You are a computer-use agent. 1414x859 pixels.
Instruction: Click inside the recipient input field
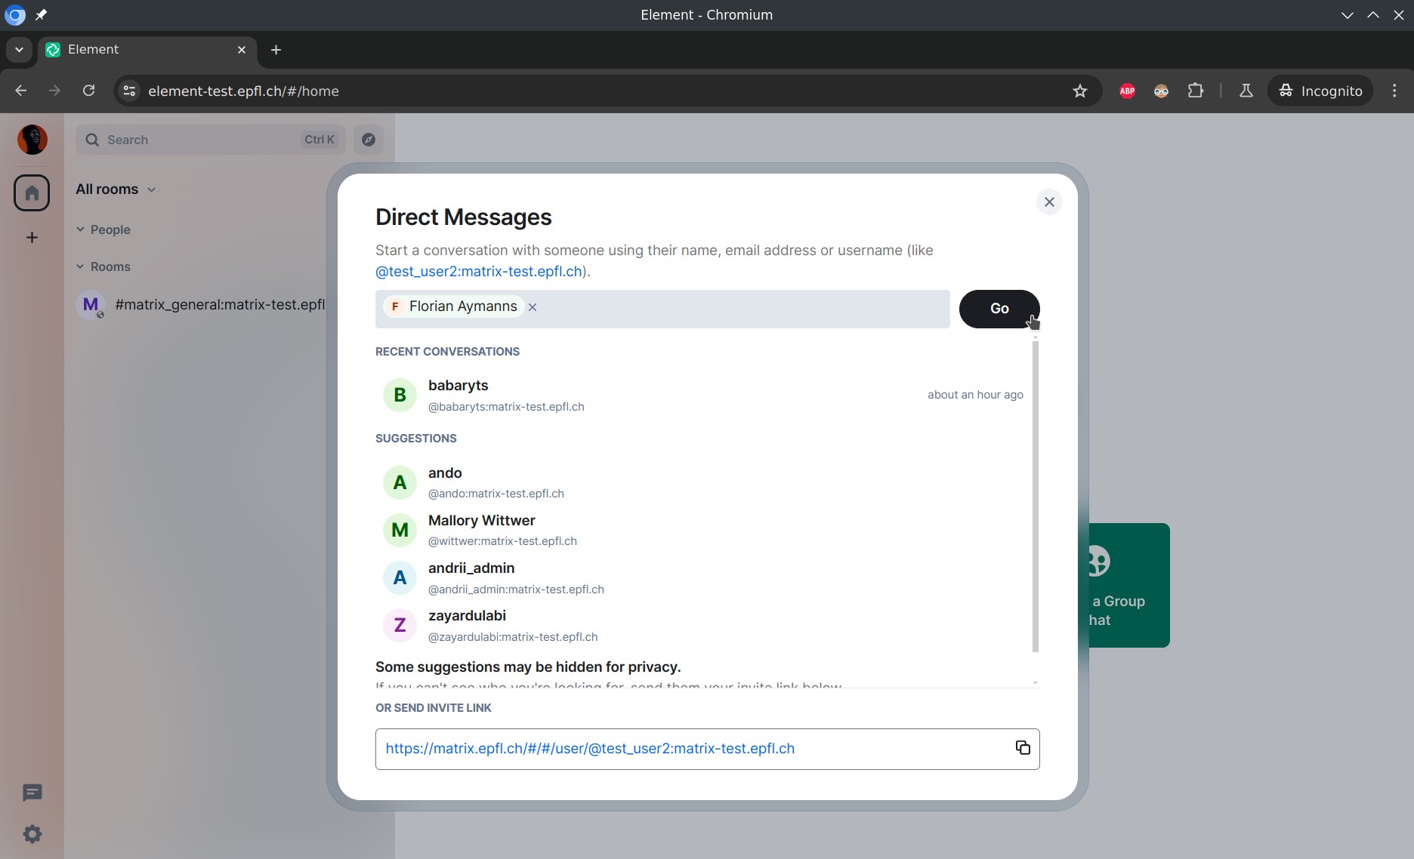tap(740, 309)
